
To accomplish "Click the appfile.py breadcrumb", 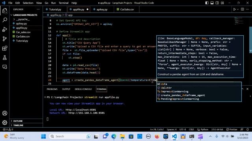I will click(x=56, y=15).
